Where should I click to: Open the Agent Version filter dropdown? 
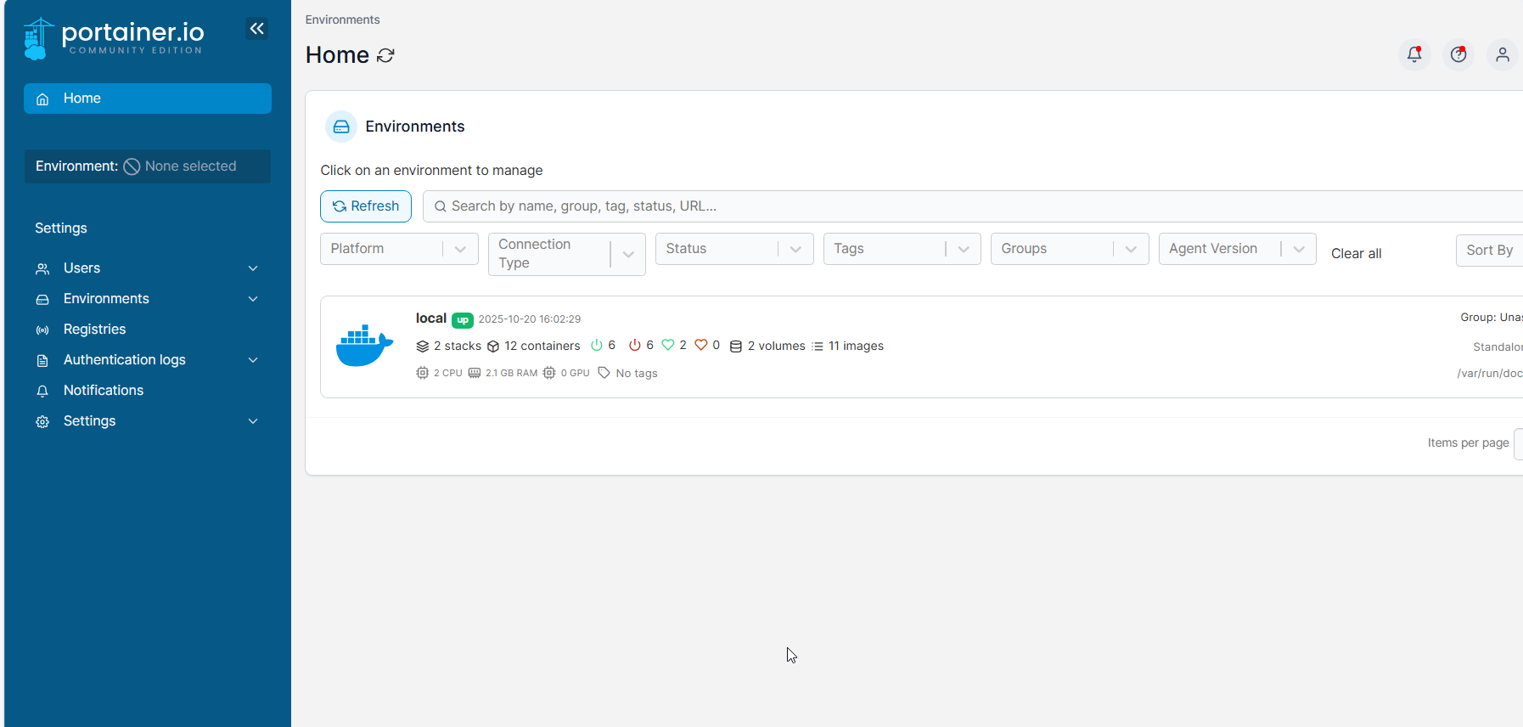pos(1238,249)
